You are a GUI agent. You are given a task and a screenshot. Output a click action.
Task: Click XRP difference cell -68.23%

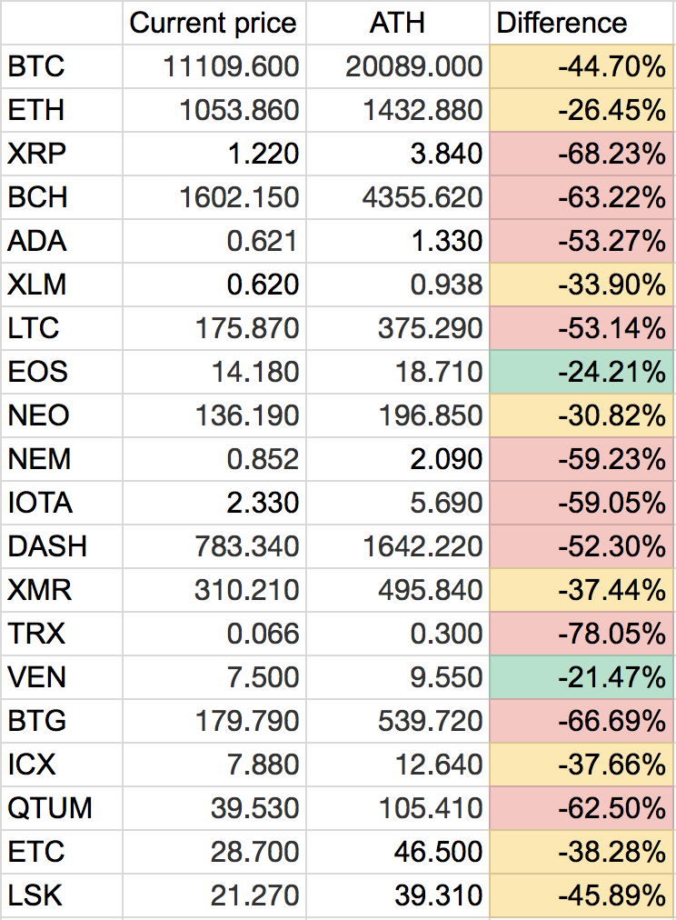pos(611,154)
